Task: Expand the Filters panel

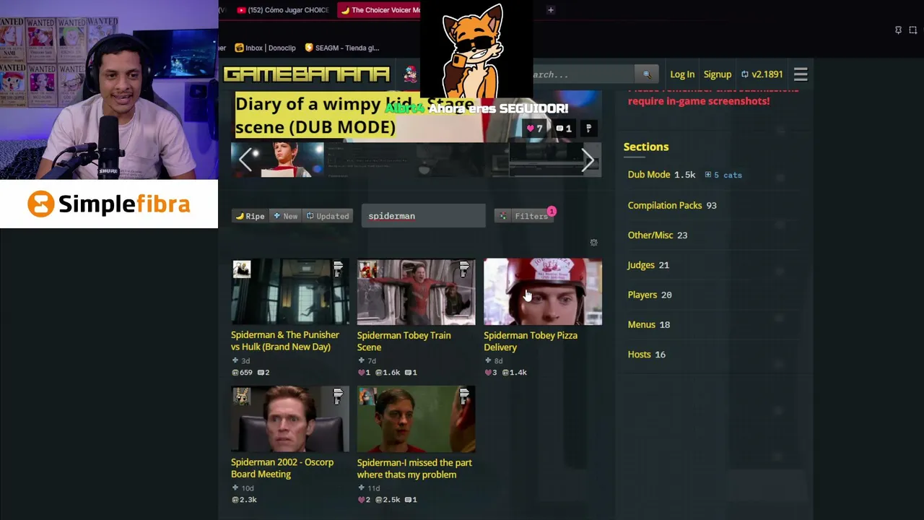Action: (526, 216)
